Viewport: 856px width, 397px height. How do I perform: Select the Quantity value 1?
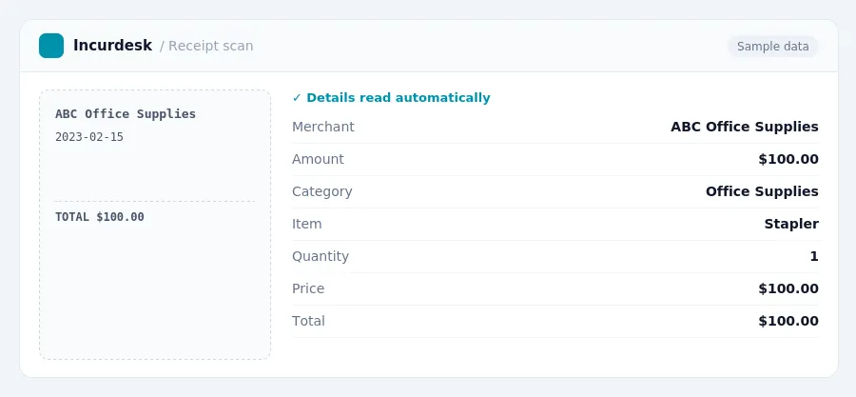pos(814,255)
